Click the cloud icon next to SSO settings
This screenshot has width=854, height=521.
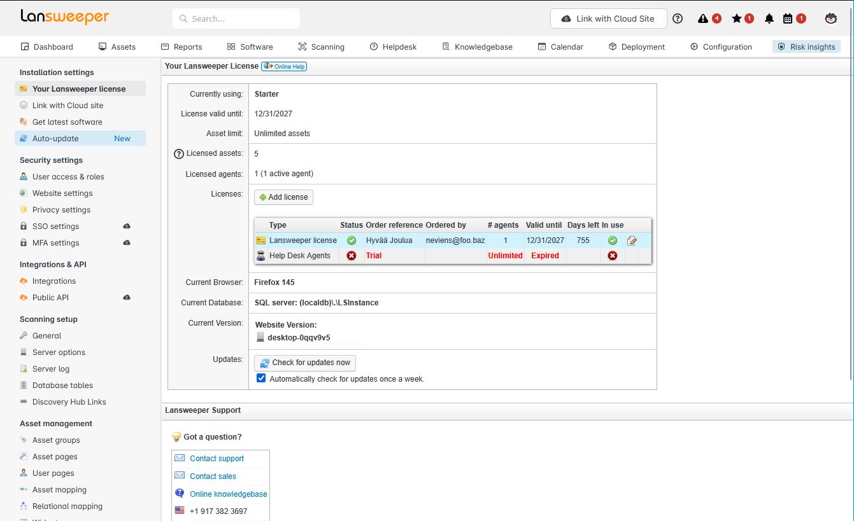pos(127,226)
